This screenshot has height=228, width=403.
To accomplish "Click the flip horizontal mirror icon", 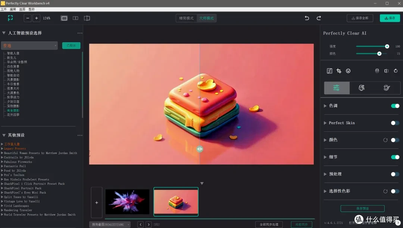I will (x=386, y=71).
